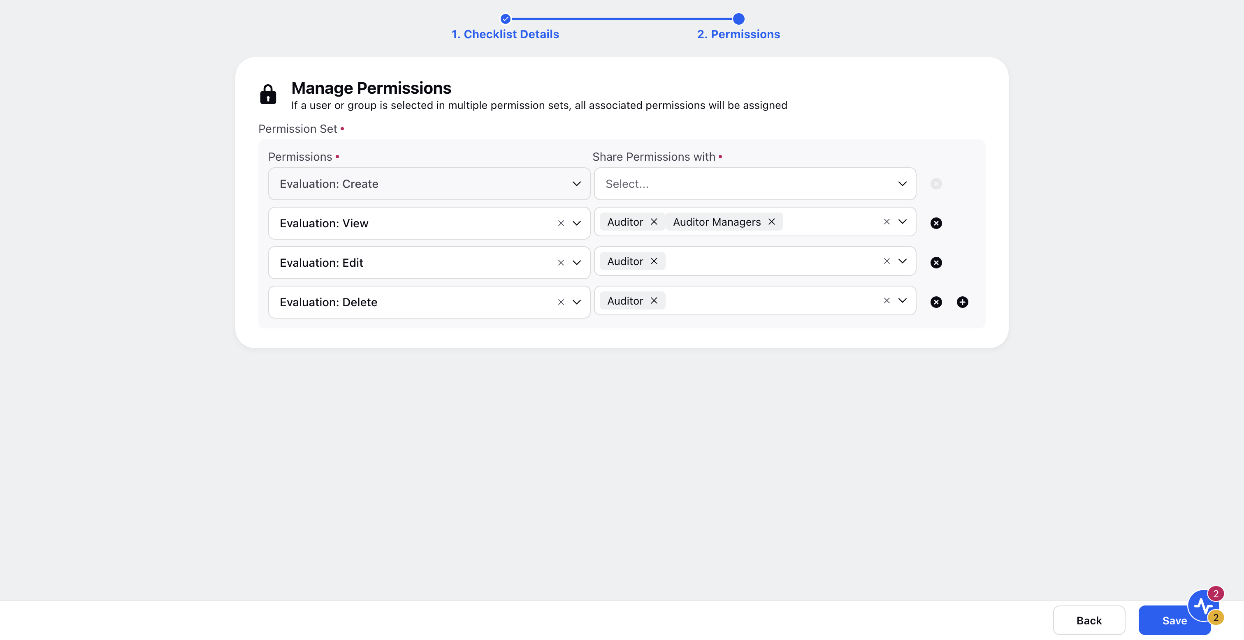Clear all shared users in Evaluation: View row
Viewport: 1244px width, 640px height.
(x=887, y=222)
